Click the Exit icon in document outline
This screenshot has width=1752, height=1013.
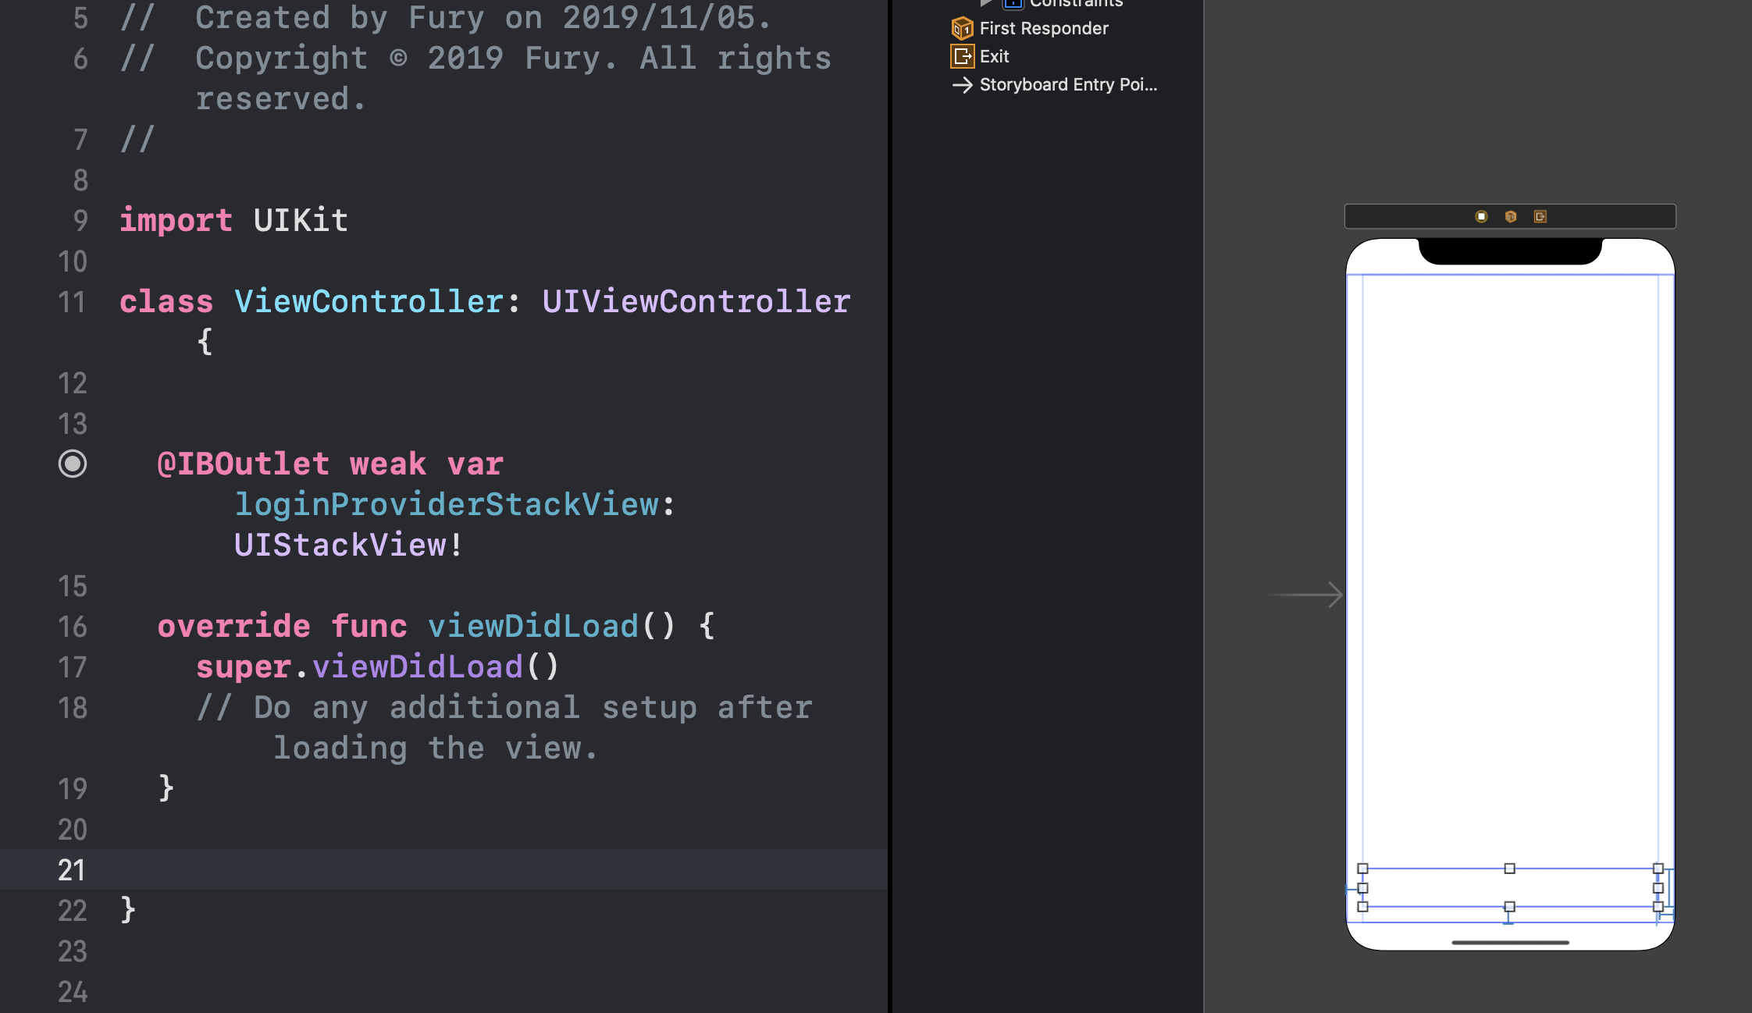coord(962,56)
